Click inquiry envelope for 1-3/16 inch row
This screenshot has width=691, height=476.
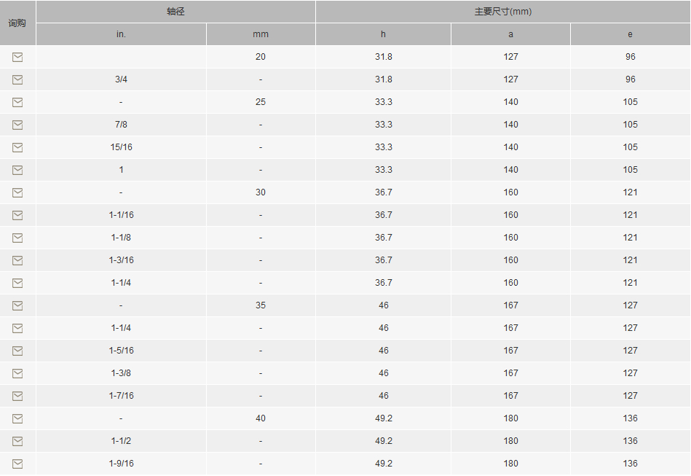pyautogui.click(x=17, y=260)
